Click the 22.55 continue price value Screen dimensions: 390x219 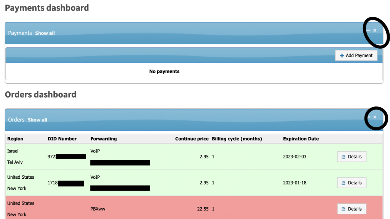203,209
